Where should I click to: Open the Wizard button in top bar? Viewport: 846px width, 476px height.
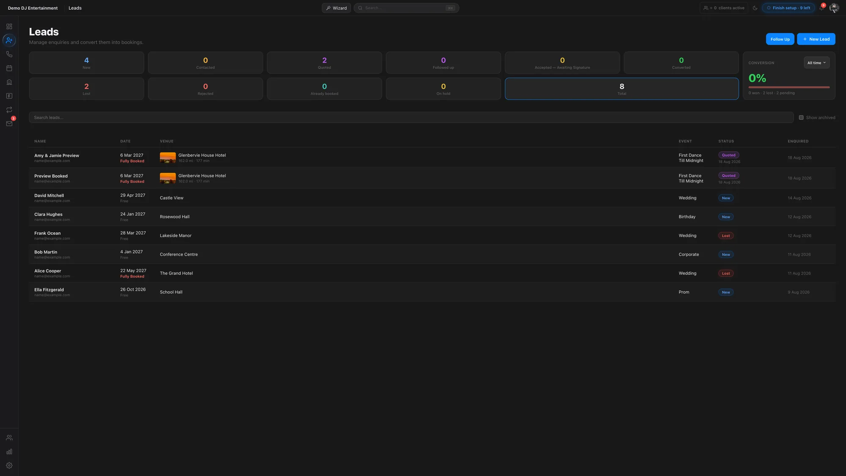[x=336, y=8]
